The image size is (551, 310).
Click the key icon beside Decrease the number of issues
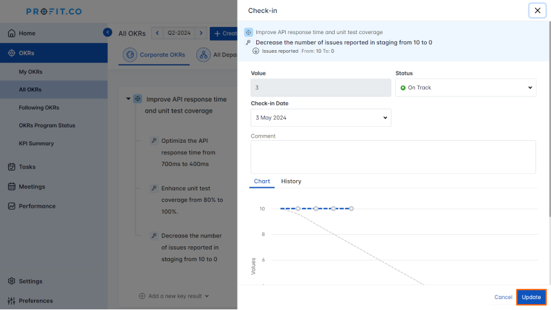pyautogui.click(x=154, y=235)
